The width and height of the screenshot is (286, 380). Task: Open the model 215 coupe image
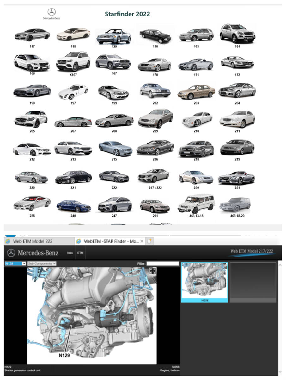coord(115,148)
